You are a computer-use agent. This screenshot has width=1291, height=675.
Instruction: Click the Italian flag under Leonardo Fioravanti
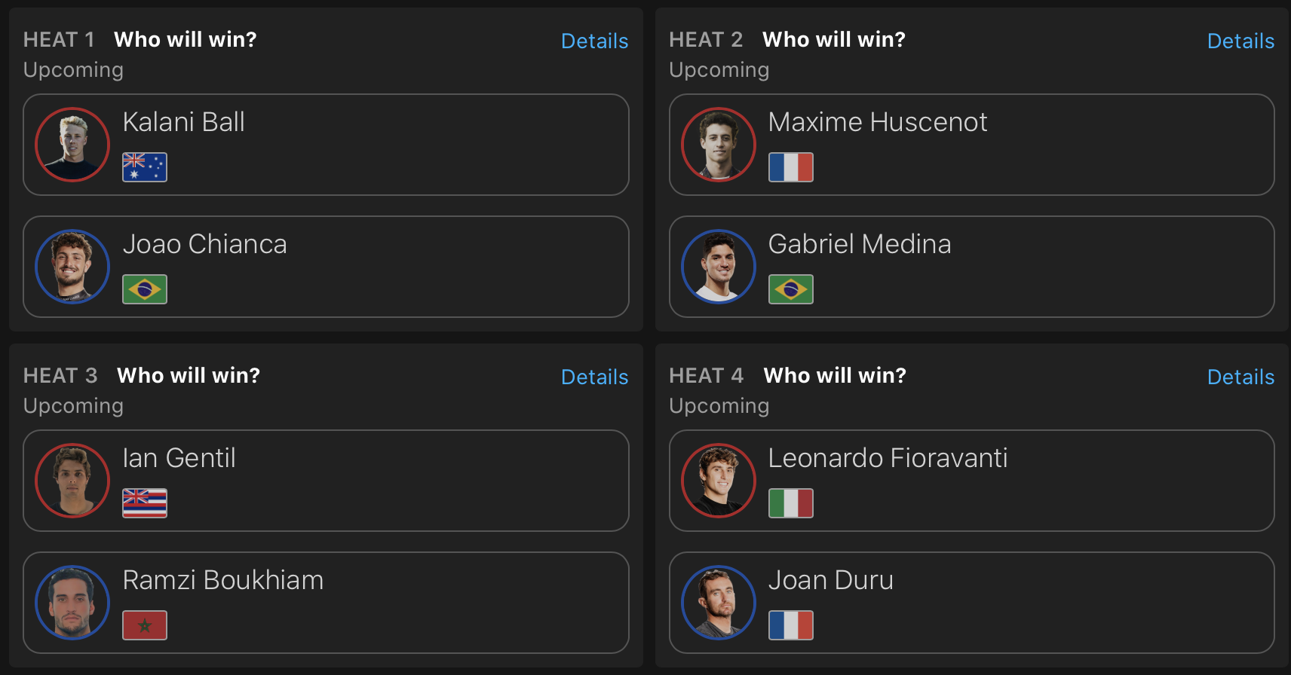[791, 503]
